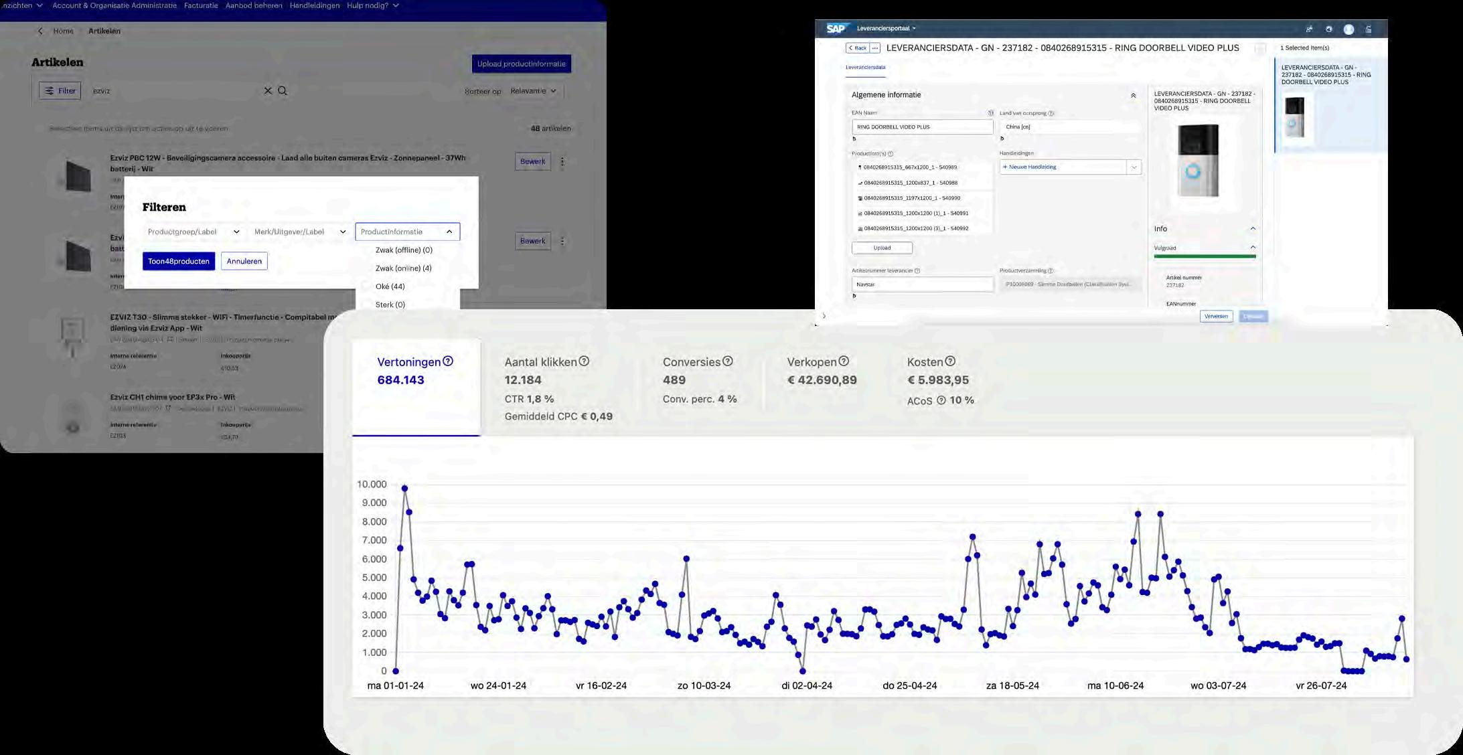Click the EAN Naam input field

921,127
